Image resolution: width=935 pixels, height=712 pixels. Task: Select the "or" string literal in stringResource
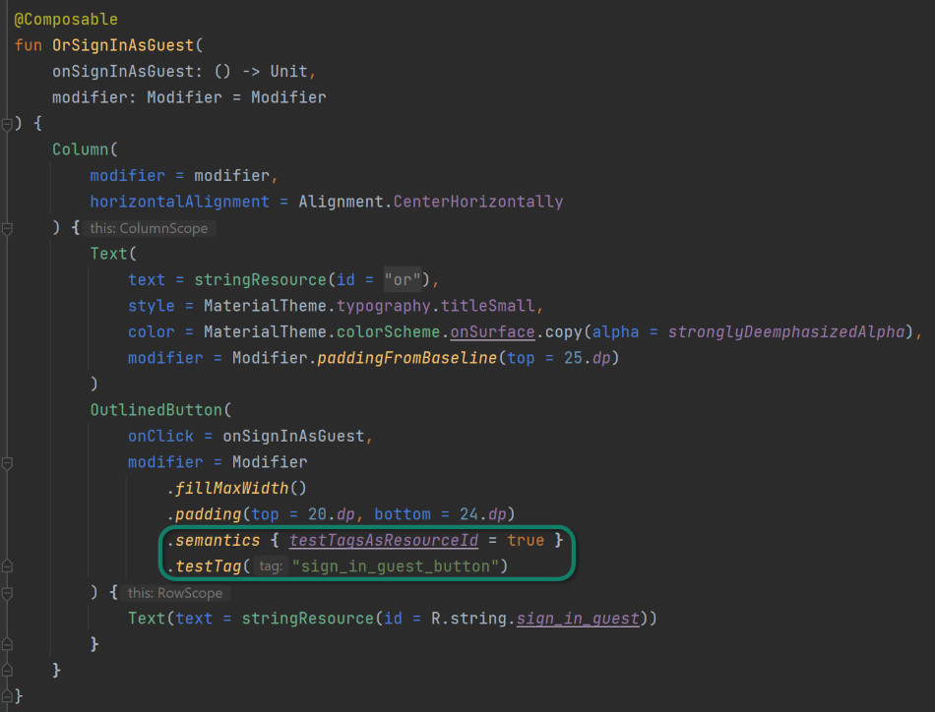pos(402,279)
